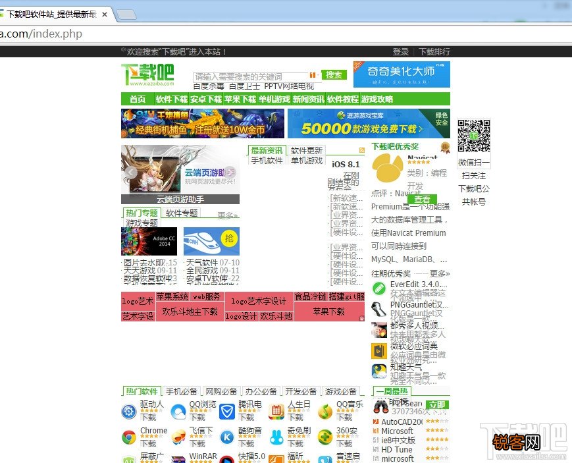Click the 下载吧 site logo
Viewport: 572px width, 463px height.
click(147, 74)
